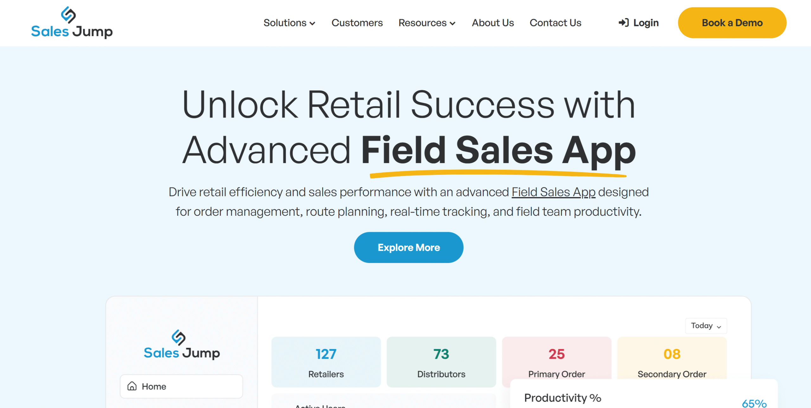Select the Home sidebar item

coord(181,386)
